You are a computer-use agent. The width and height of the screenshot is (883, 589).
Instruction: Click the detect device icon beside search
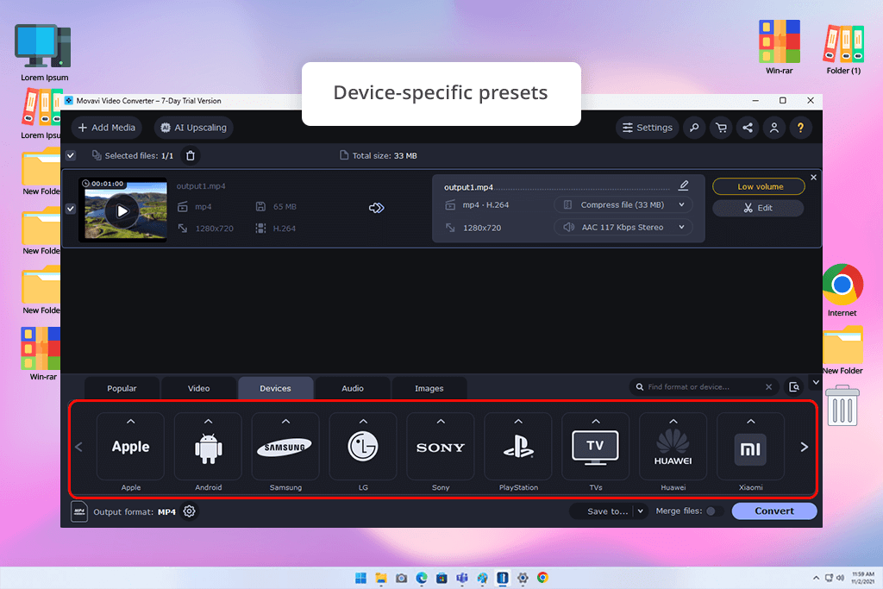click(x=794, y=387)
